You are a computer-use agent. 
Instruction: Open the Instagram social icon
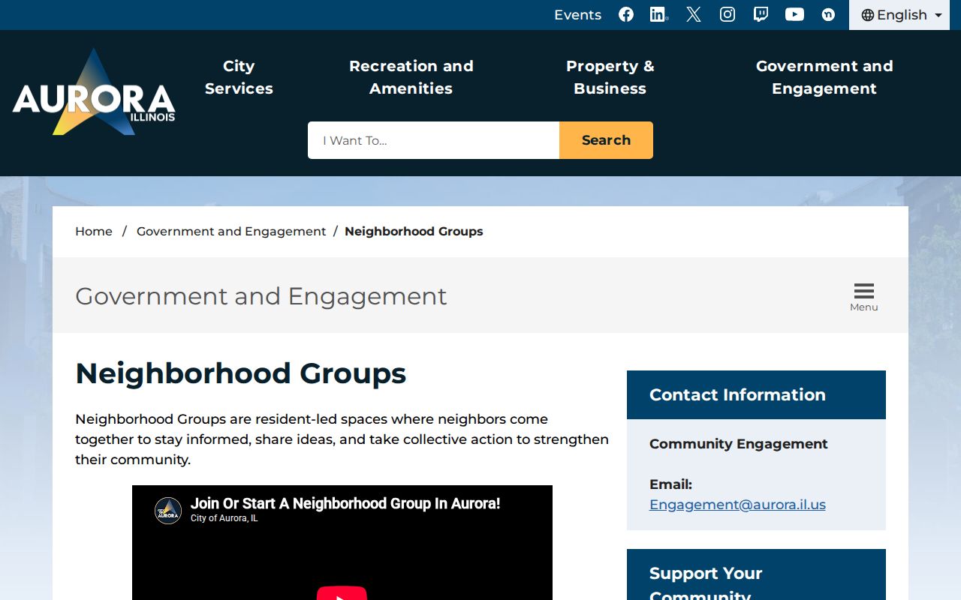(728, 14)
